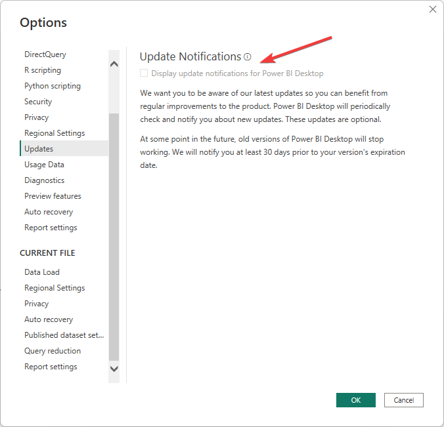Confirm with the OK button
Image resolution: width=444 pixels, height=427 pixels.
pyautogui.click(x=356, y=400)
